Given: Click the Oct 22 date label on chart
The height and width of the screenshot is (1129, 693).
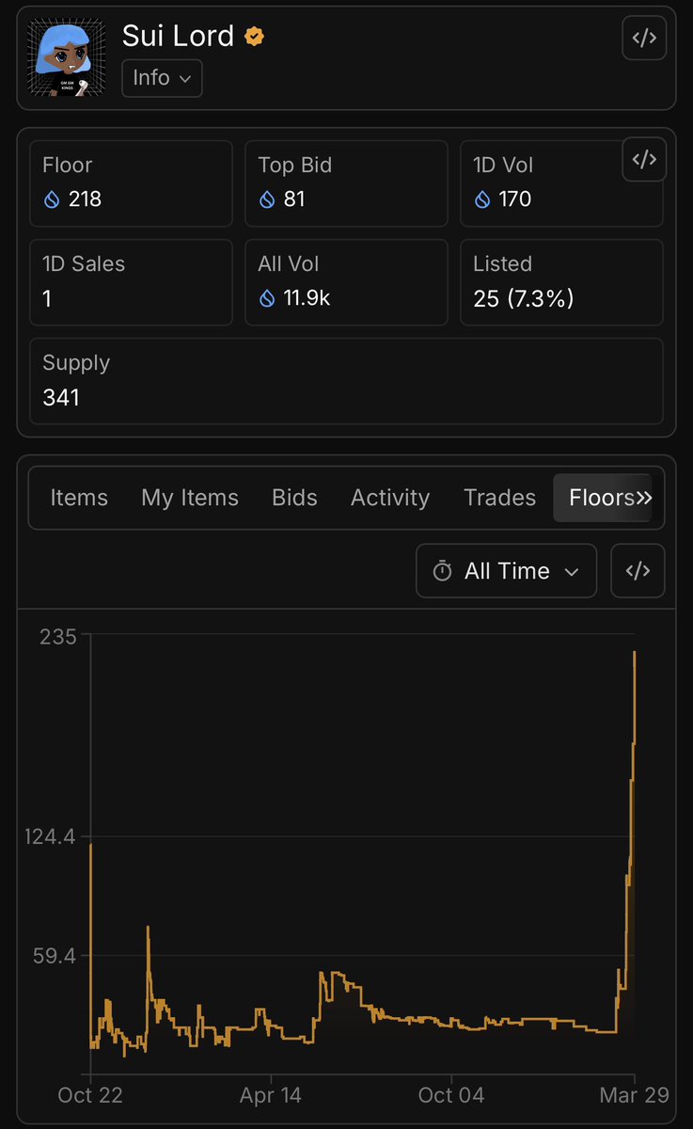Looking at the screenshot, I should click(90, 1095).
